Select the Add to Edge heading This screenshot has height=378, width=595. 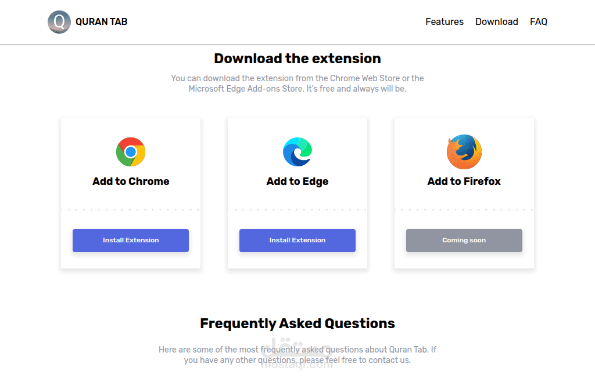click(x=297, y=182)
